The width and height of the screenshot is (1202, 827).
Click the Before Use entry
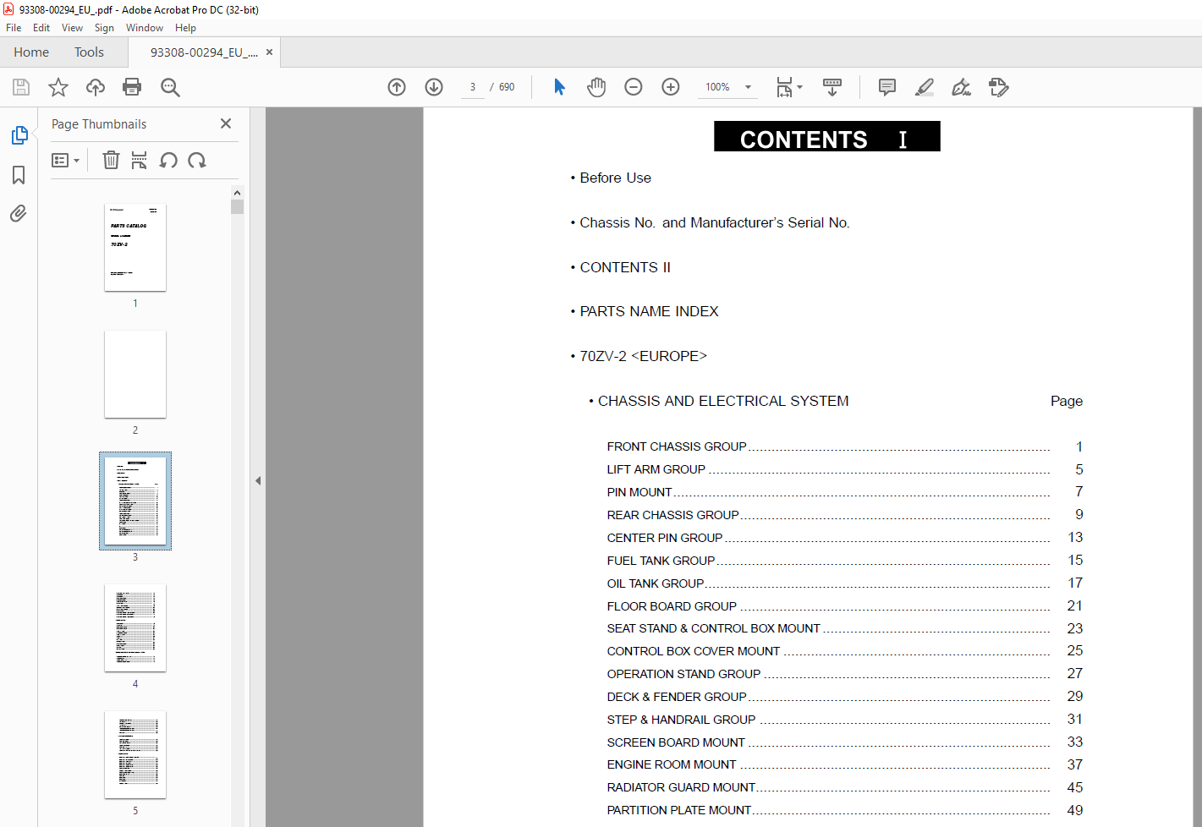615,178
